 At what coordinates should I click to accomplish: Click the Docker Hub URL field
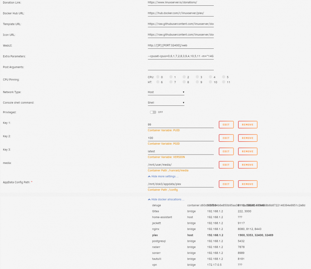(181, 13)
